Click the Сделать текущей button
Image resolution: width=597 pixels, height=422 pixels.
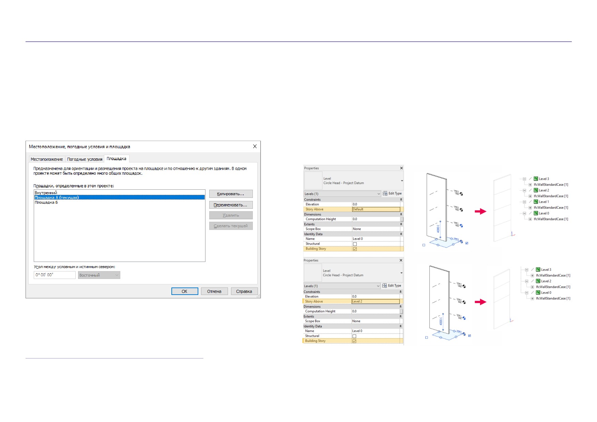(231, 226)
